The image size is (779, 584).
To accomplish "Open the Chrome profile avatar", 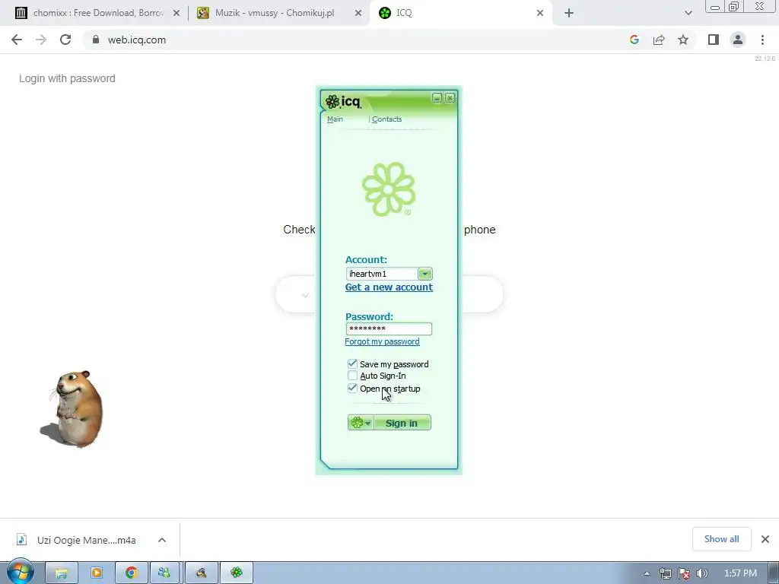I will pos(738,40).
